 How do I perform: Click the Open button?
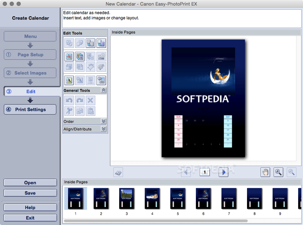click(30, 183)
